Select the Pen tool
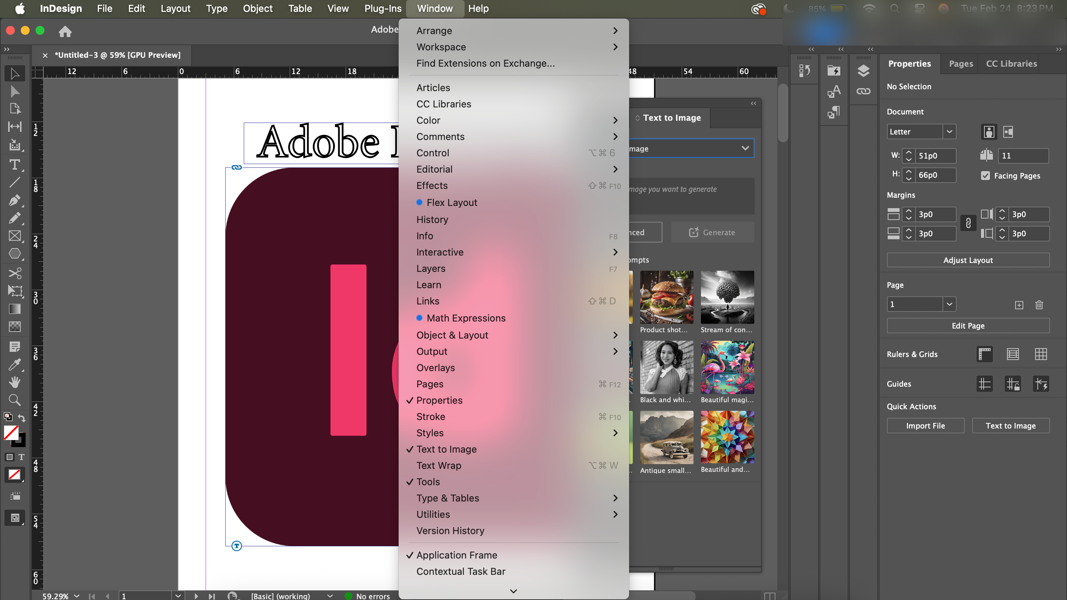Image resolution: width=1067 pixels, height=600 pixels. pyautogui.click(x=14, y=200)
